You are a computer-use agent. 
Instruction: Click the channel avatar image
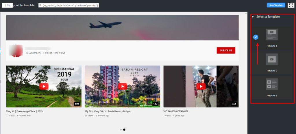(16, 51)
